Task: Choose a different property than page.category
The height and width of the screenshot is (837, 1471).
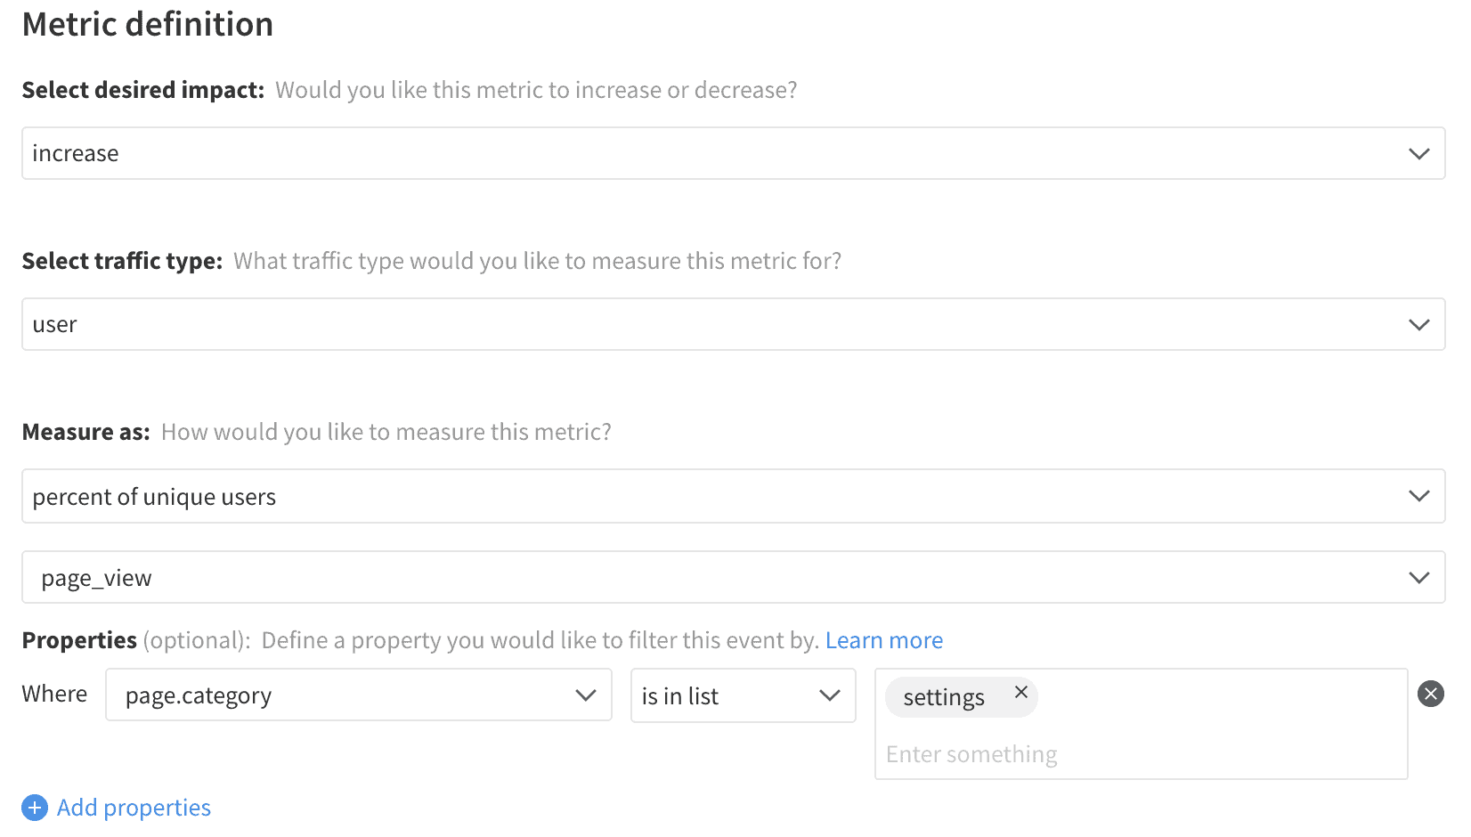Action: coord(359,695)
